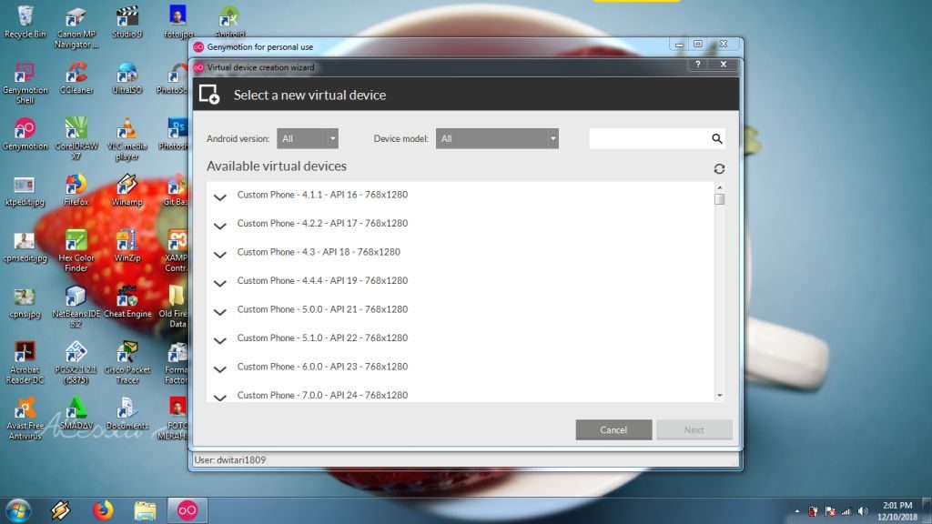Open the Android version dropdown
932x524 pixels.
(308, 138)
